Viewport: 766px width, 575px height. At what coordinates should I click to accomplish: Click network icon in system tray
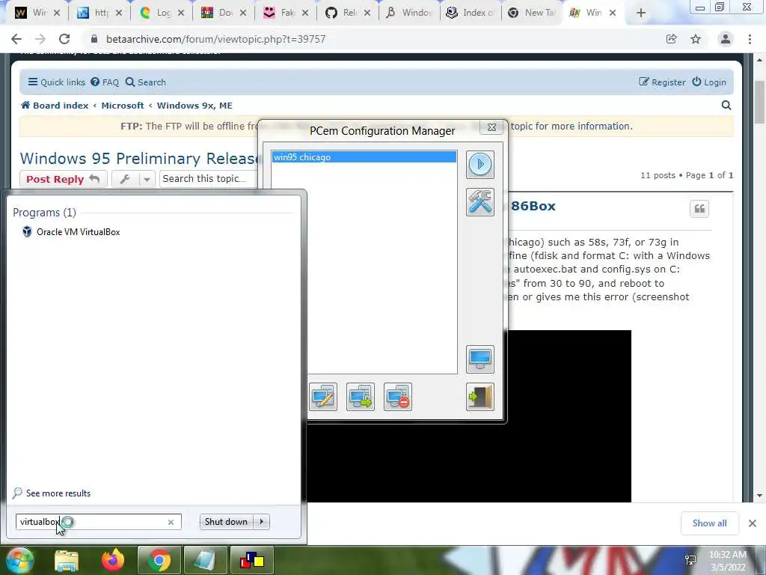pyautogui.click(x=690, y=560)
